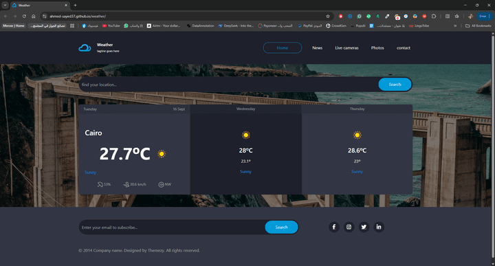The width and height of the screenshot is (495, 266).
Task: Click the compass wind direction icon
Action: click(x=161, y=185)
